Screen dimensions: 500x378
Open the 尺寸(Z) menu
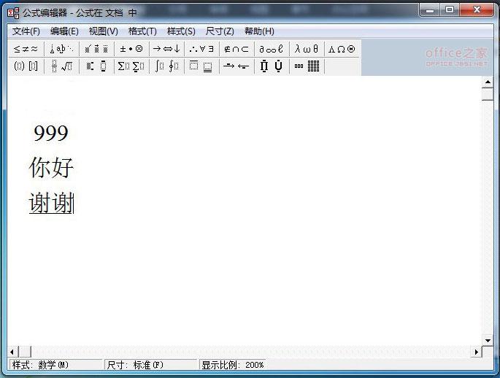[x=220, y=31]
